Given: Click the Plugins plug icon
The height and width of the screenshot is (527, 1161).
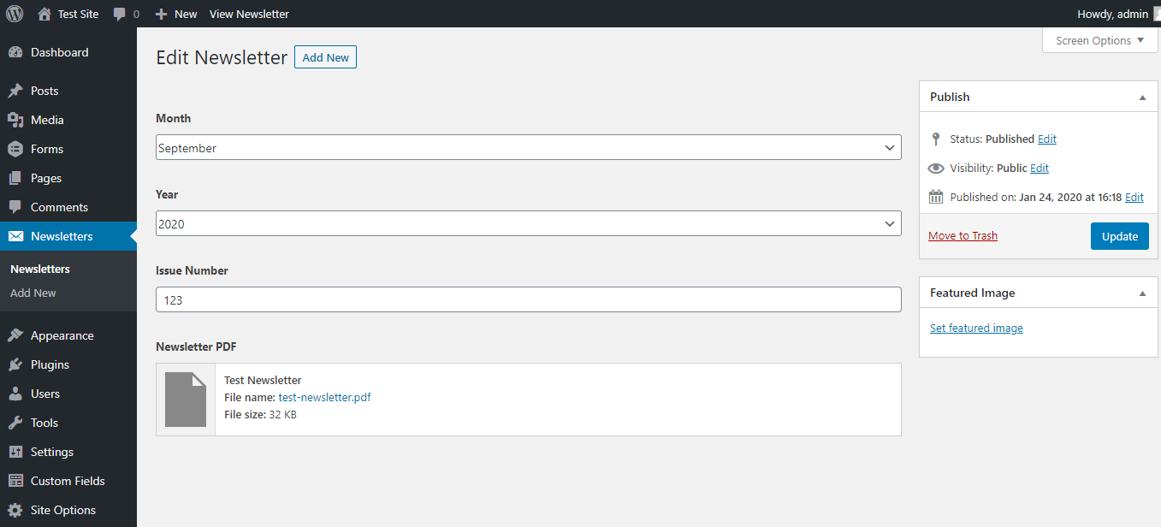Looking at the screenshot, I should coord(15,364).
